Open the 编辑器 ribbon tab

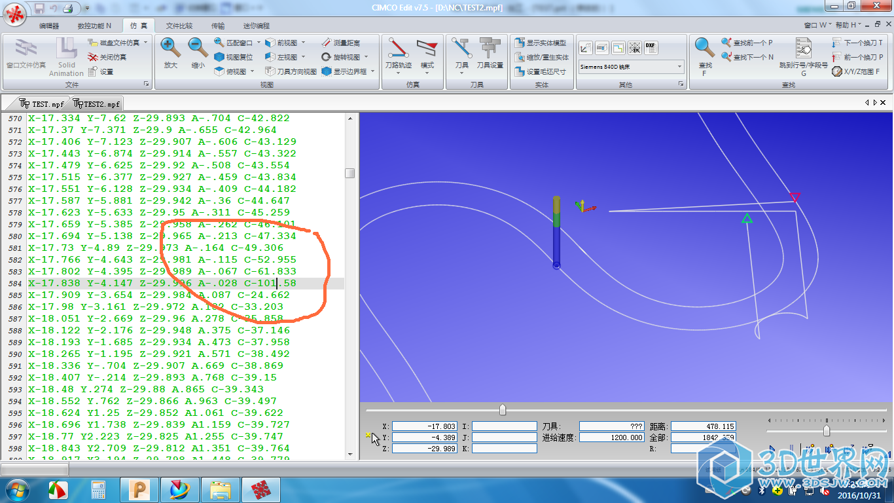point(49,26)
